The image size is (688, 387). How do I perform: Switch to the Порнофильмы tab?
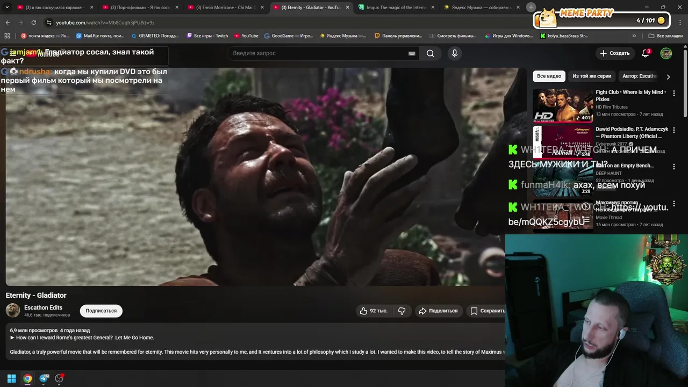[139, 8]
